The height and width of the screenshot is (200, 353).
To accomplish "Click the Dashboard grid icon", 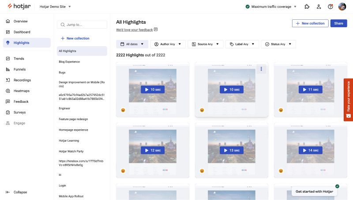I will 8,32.
